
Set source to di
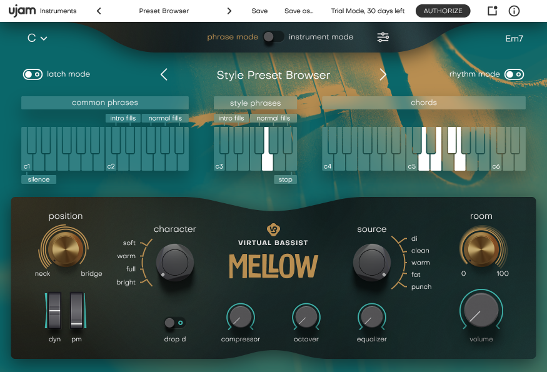414,238
